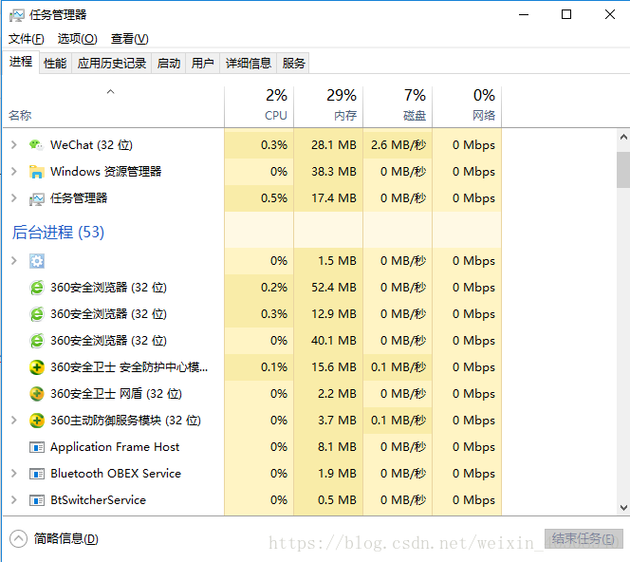Click the 360安全卫士 网盾 icon

coord(37,394)
